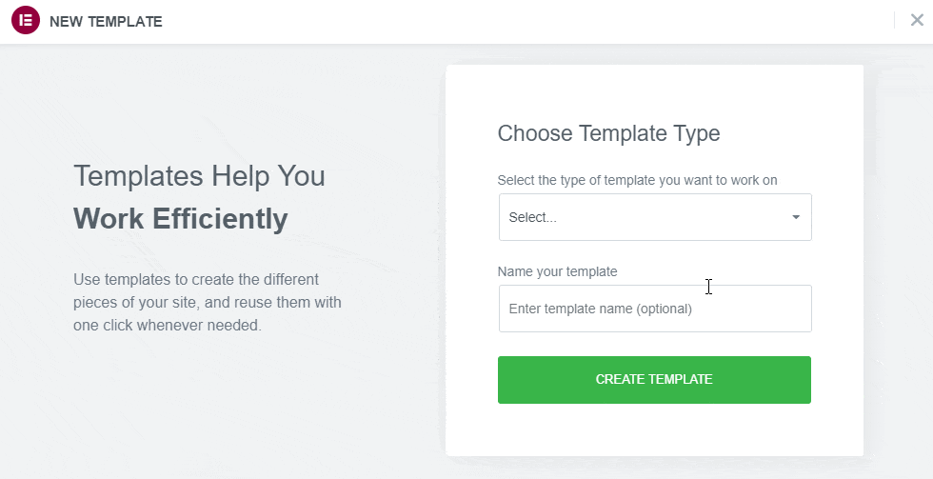
Task: Click the "Use templates to create" description paragraph
Action: point(196,280)
